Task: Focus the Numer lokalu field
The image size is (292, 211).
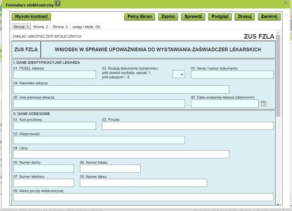Action: pyautogui.click(x=110, y=168)
